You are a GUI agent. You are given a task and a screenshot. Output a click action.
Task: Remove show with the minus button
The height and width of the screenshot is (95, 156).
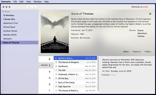pos(34,7)
